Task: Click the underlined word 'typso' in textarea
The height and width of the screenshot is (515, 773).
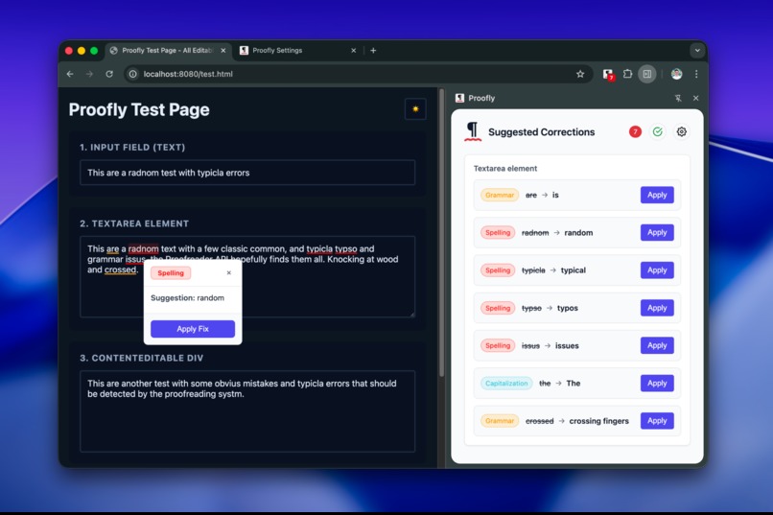Action: point(346,249)
